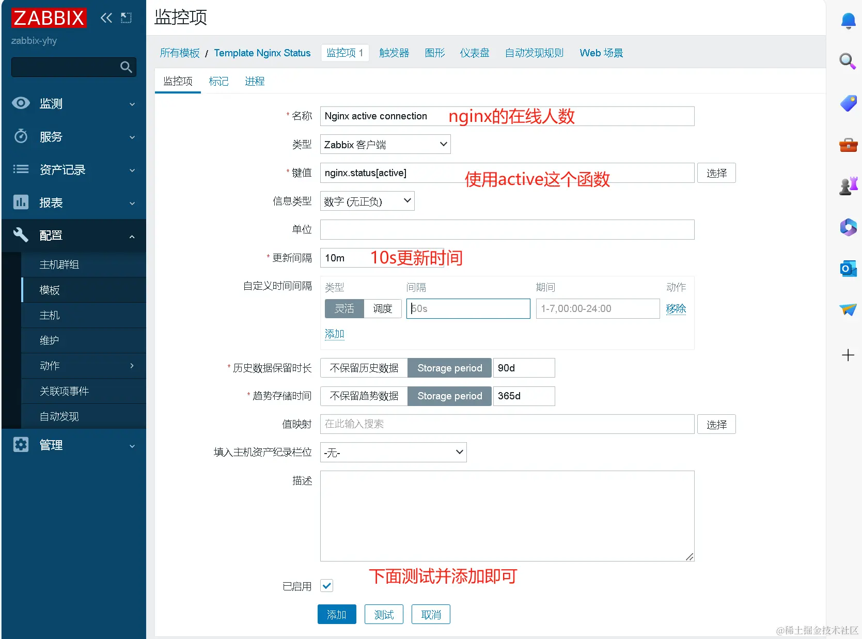The height and width of the screenshot is (639, 862).
Task: Collapse the 配置 menu chevron
Action: click(x=132, y=236)
